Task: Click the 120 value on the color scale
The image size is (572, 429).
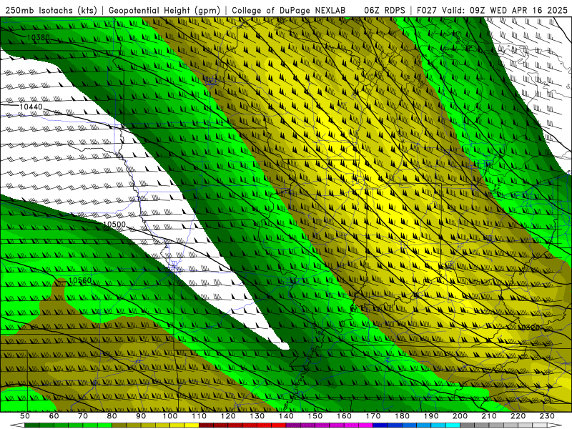Action: tap(228, 416)
